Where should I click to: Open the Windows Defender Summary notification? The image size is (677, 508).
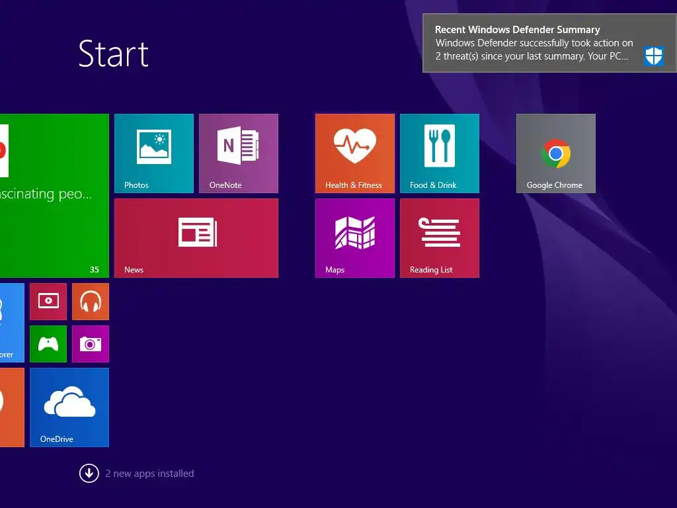coord(549,43)
